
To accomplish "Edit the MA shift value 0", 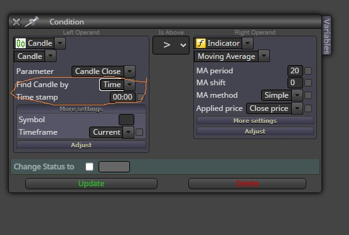I will 295,83.
